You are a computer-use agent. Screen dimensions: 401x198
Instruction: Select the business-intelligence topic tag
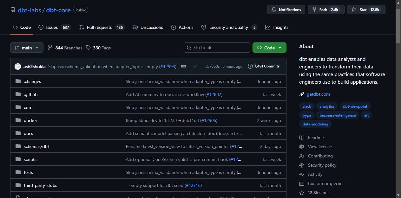tap(338, 115)
